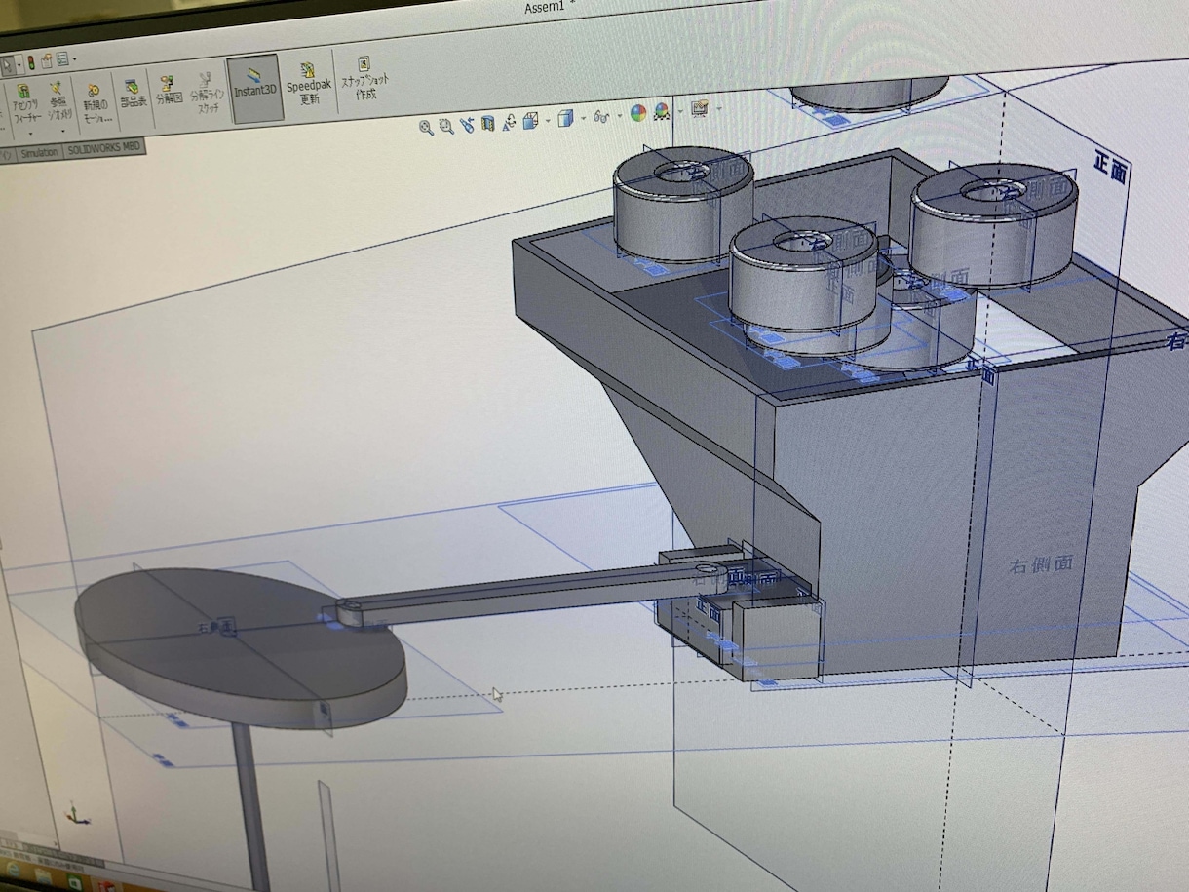Expand the アセンブリ フィーチャー dropdown arrow
Viewport: 1189px width, 892px height.
[30, 133]
